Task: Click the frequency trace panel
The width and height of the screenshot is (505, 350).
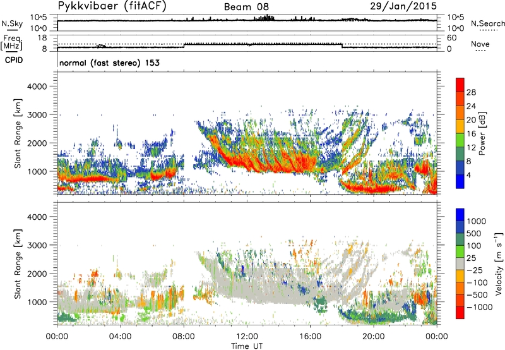Action: click(247, 43)
